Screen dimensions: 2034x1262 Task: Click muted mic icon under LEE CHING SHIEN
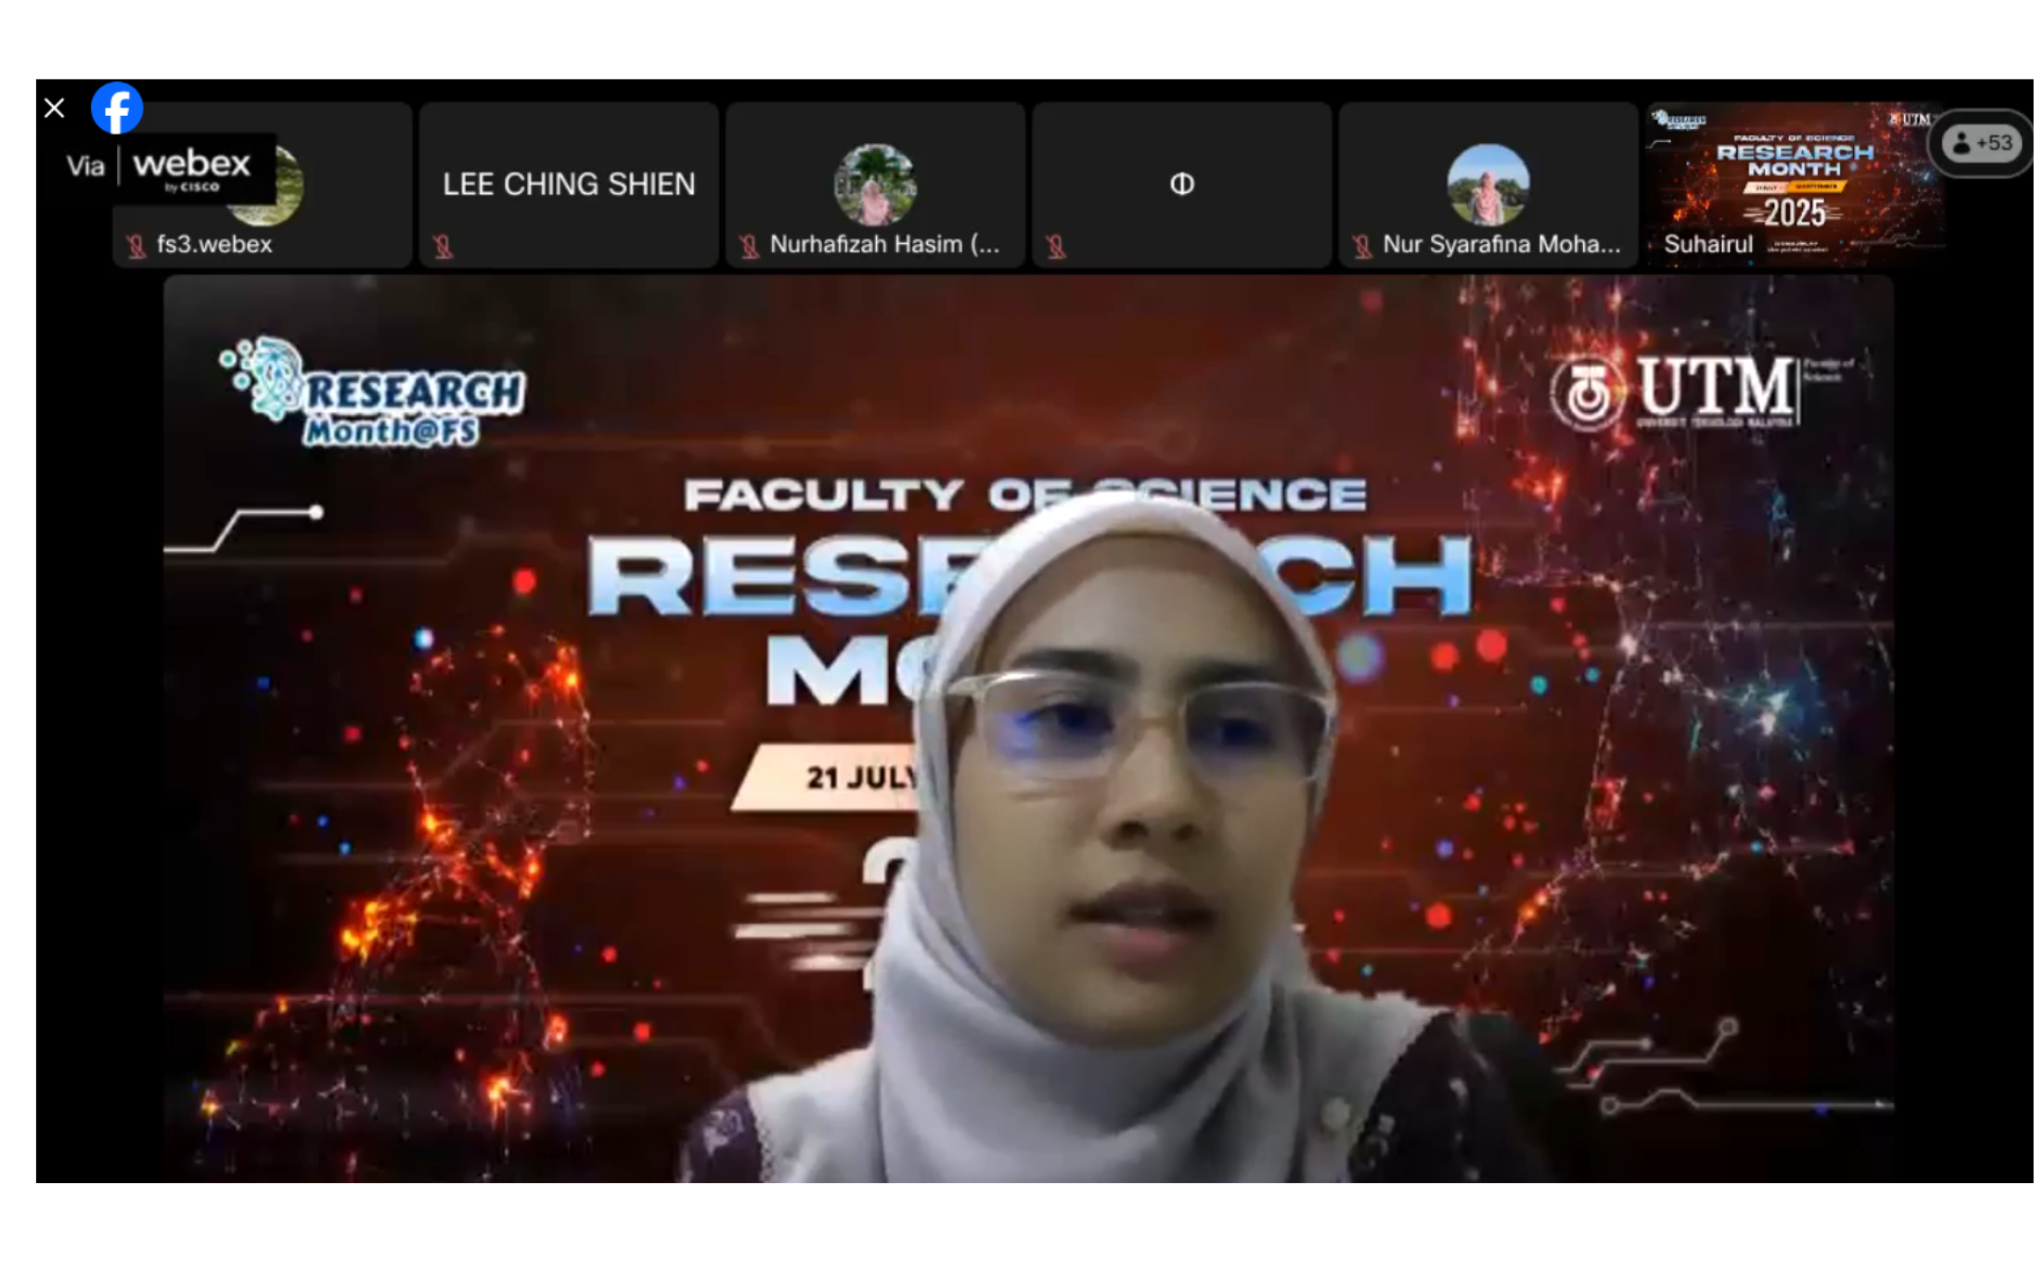[x=444, y=246]
